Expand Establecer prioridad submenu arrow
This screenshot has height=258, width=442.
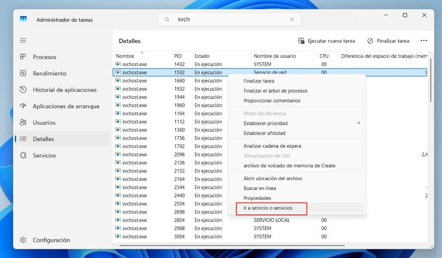coord(358,123)
